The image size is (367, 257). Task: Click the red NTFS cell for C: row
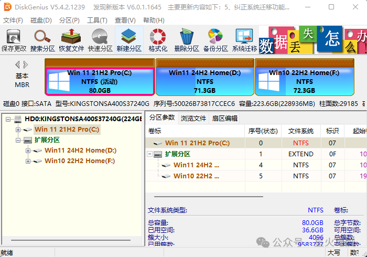click(x=301, y=143)
